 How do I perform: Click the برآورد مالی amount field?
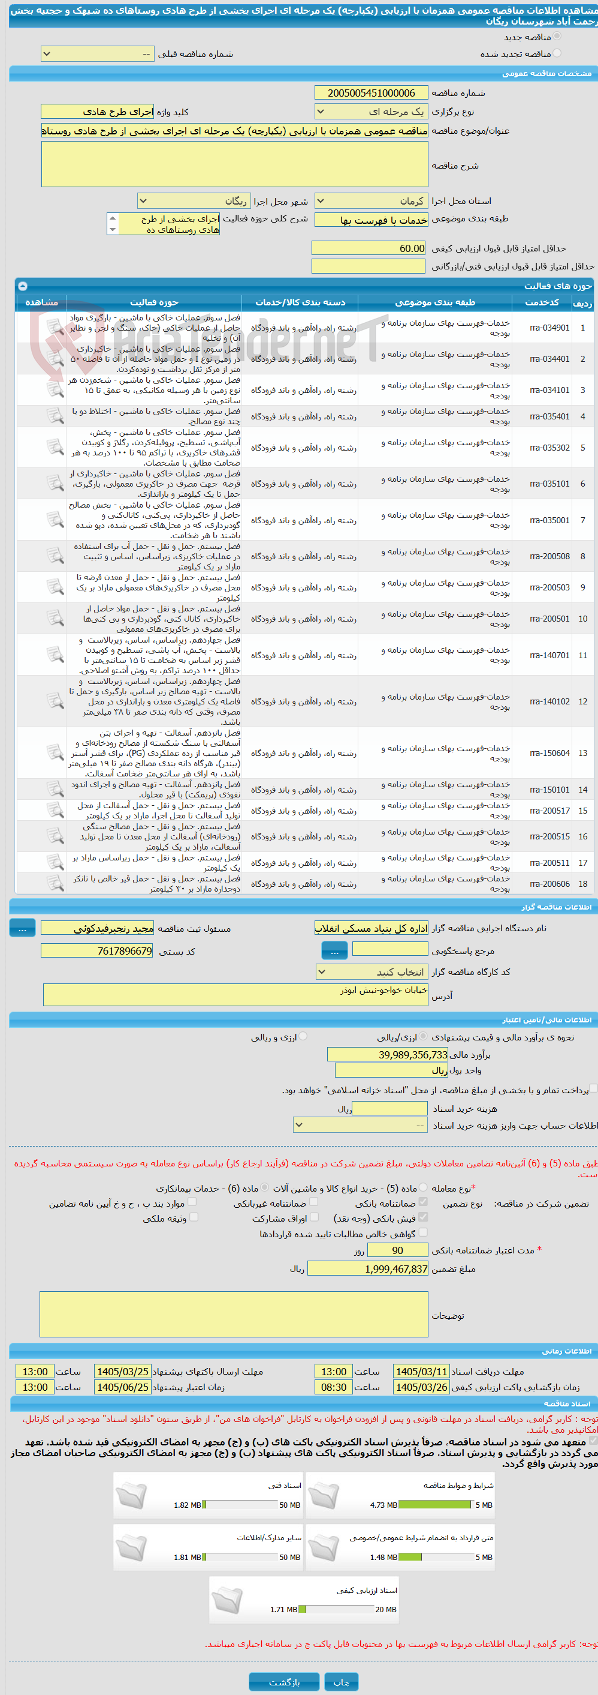(387, 1054)
